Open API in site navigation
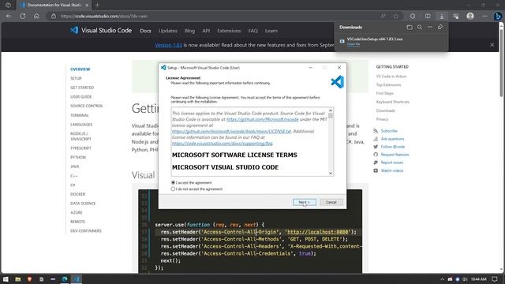Screen dimensions: 505x284 point(206,31)
